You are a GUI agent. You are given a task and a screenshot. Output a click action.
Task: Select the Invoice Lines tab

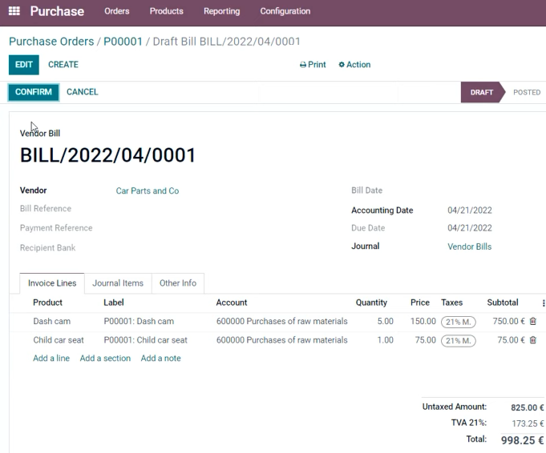(x=52, y=283)
